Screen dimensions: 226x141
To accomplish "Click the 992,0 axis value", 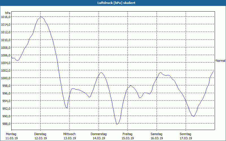I will coord(6,109).
